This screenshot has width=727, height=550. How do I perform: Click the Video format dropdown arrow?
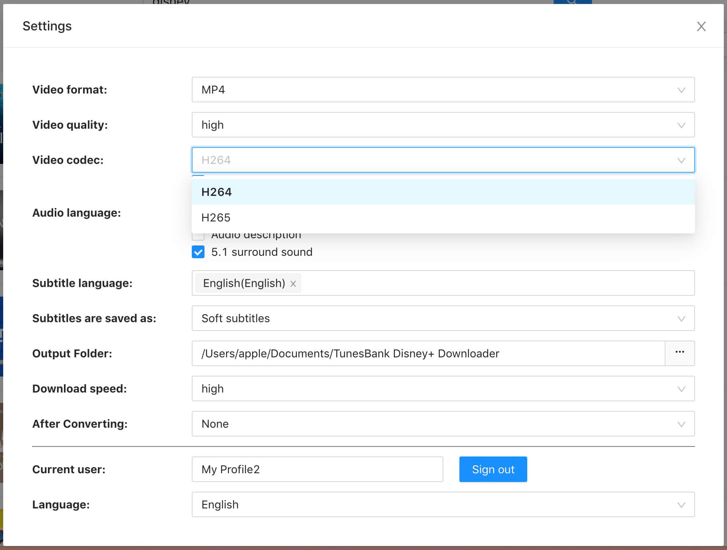pos(681,90)
